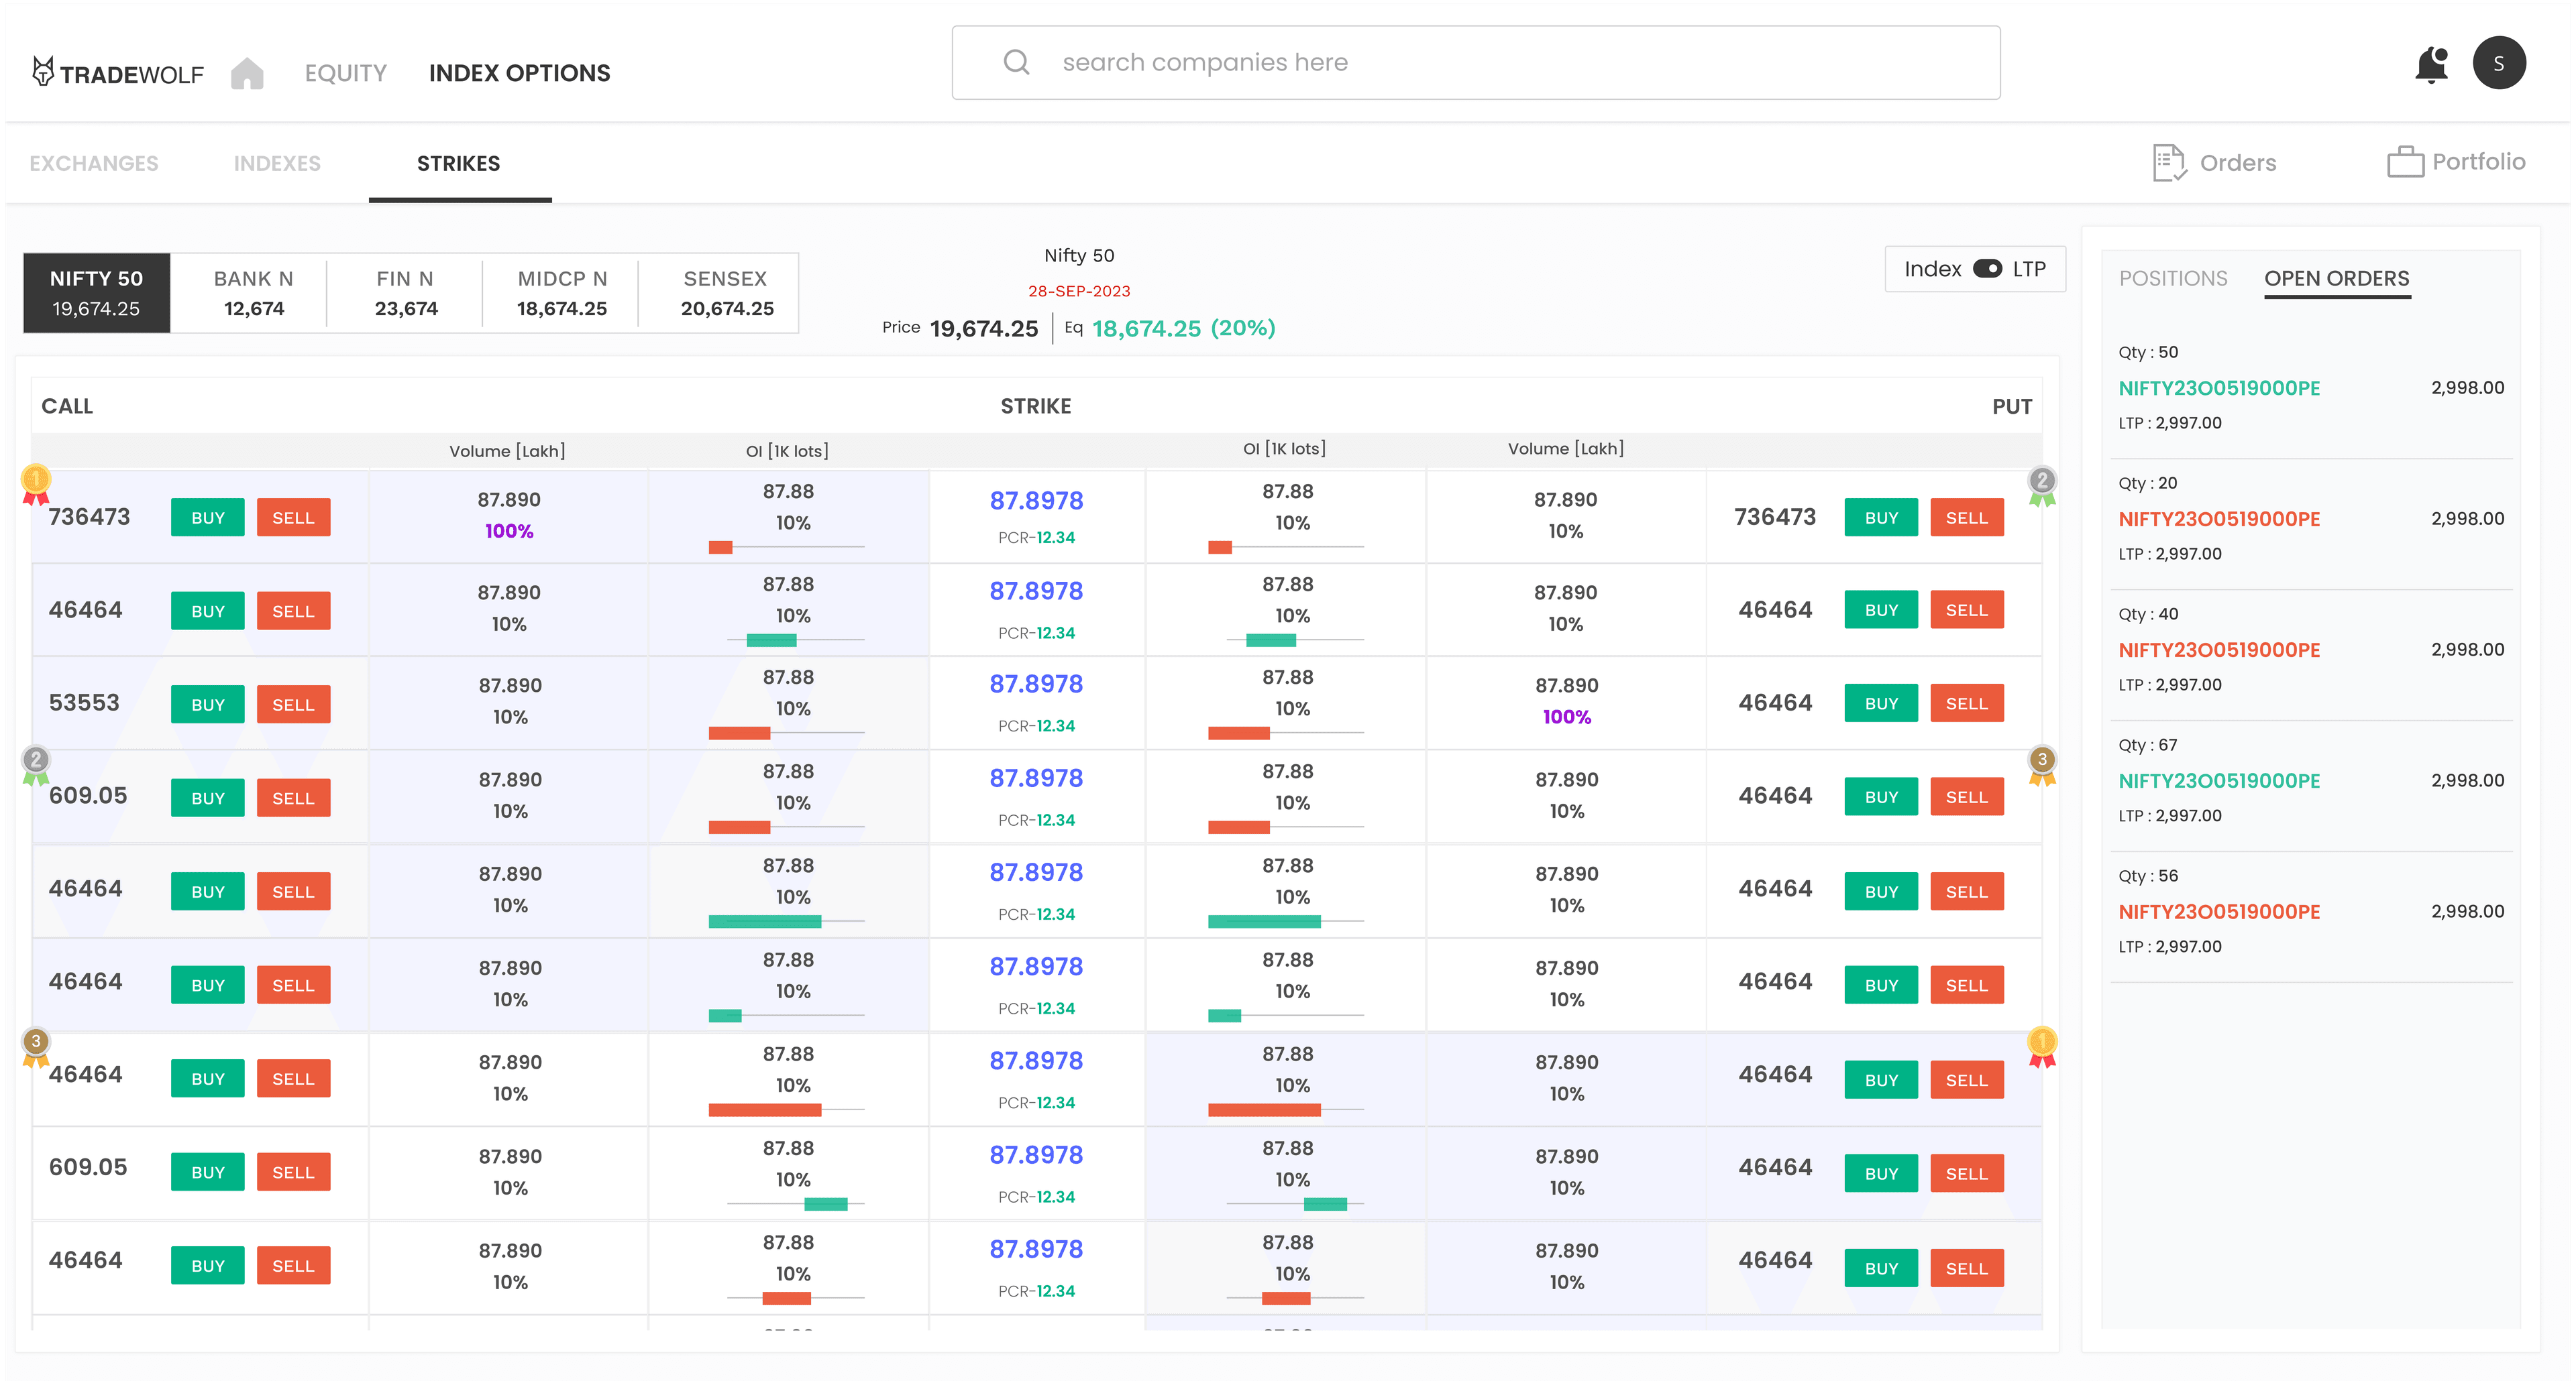Click Eq value 18,674.25 (20%)
The image size is (2576, 1381).
coord(1184,328)
